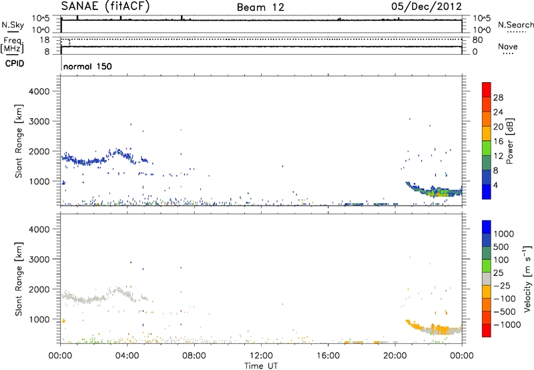534x370 pixels.
Task: Click the 4000 range tick in the power panel
Action: pyautogui.click(x=39, y=91)
